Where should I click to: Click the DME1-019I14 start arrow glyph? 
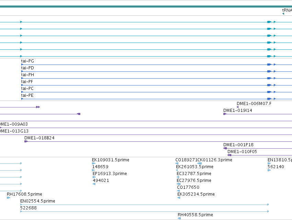[x=225, y=114]
